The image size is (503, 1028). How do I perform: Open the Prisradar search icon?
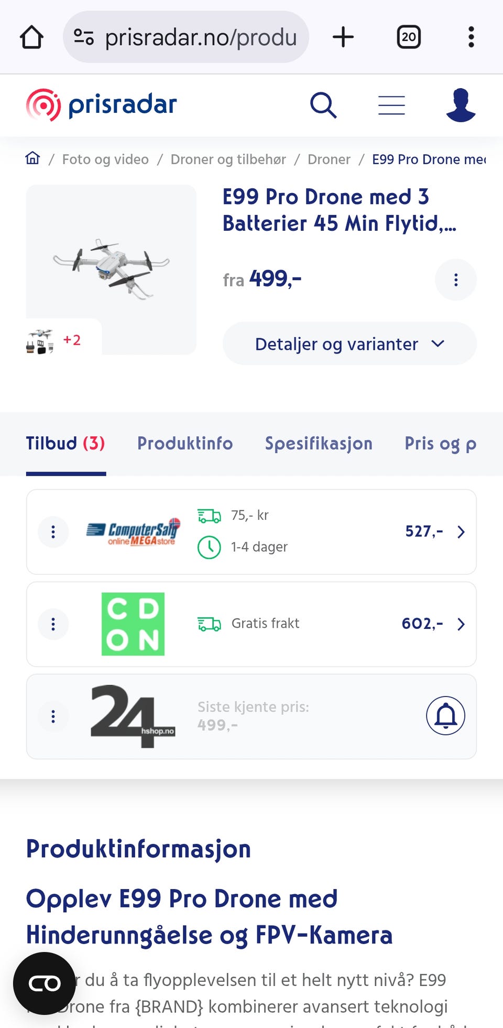tap(323, 105)
